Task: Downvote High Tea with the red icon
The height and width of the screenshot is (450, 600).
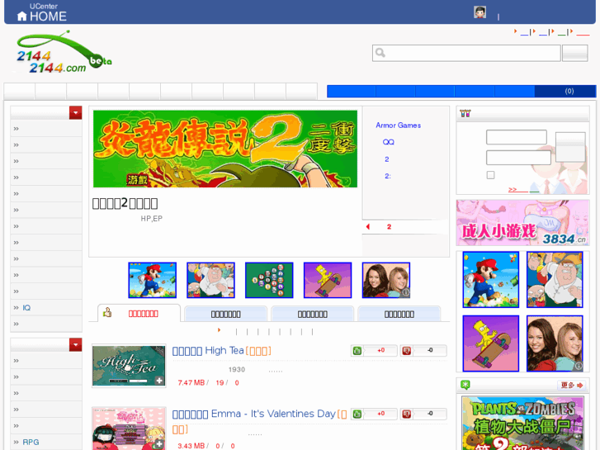Action: point(406,350)
